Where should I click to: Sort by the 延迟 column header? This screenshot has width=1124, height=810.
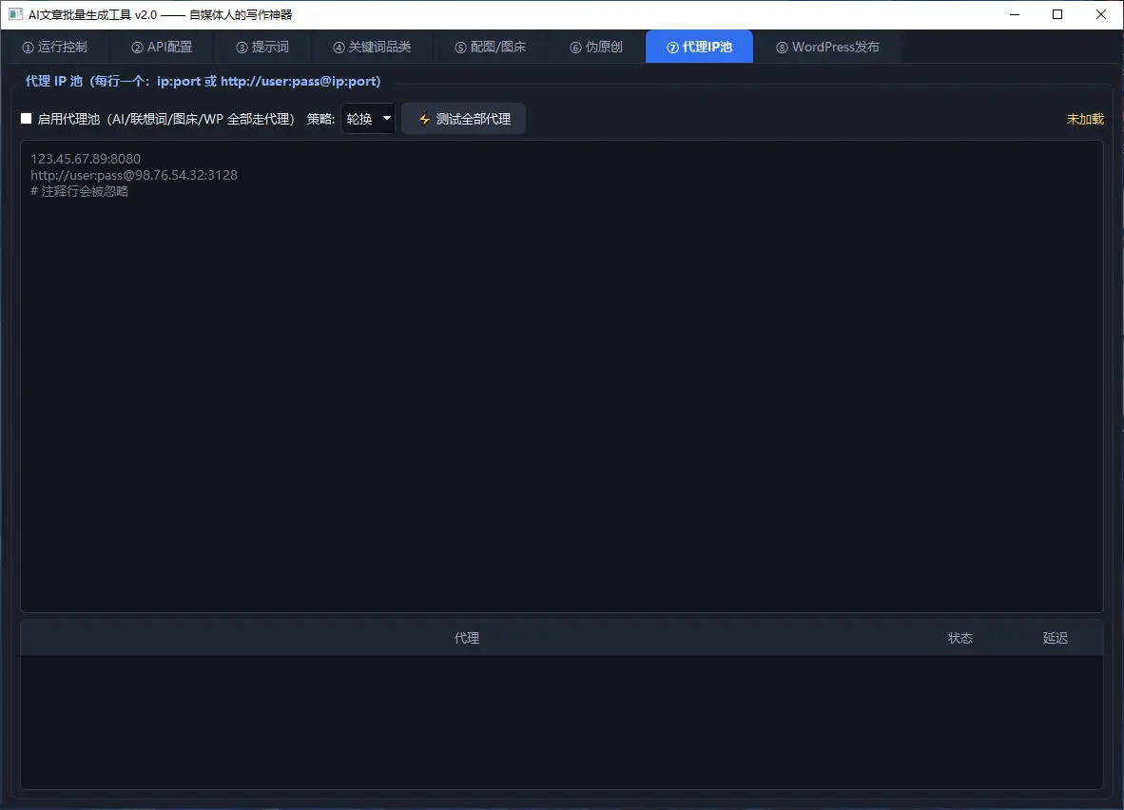[x=1056, y=637]
